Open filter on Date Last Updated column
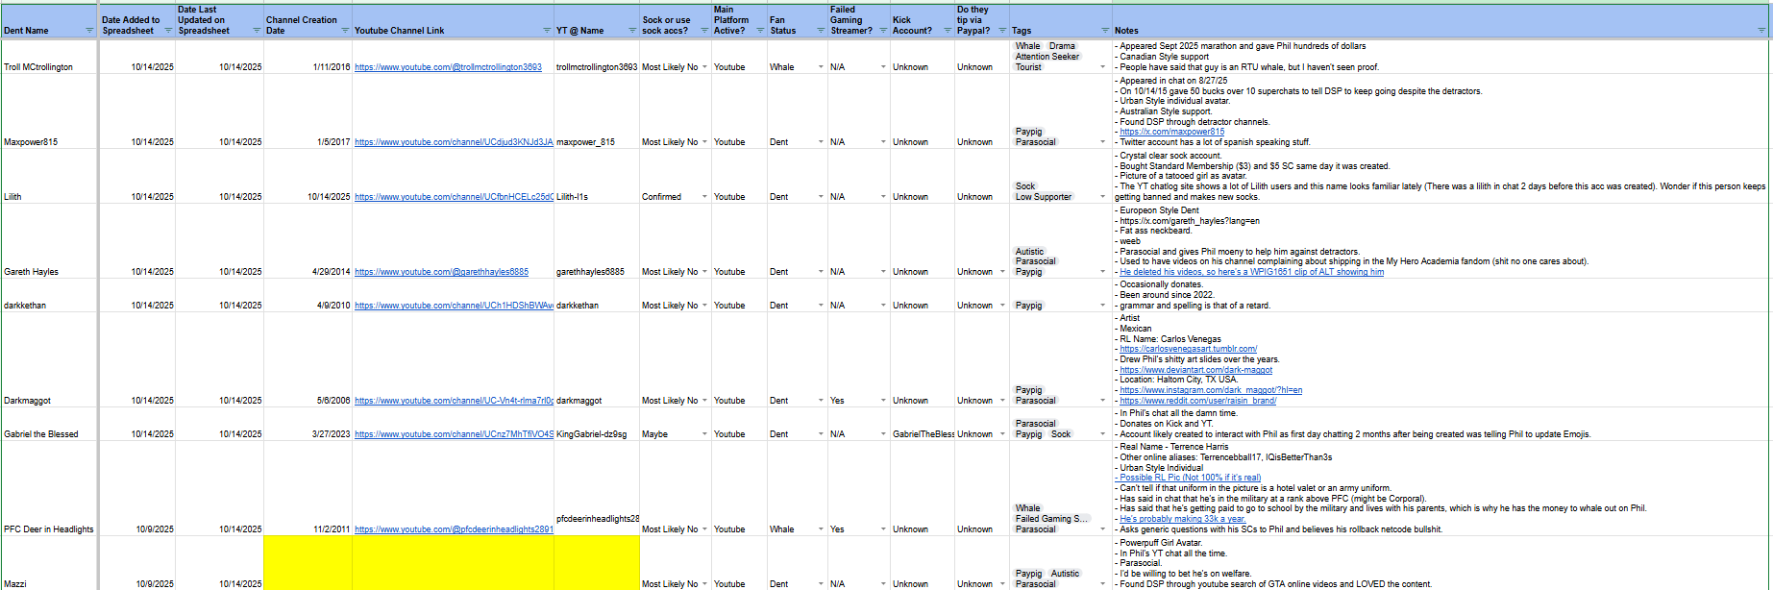The width and height of the screenshot is (1773, 590). (257, 31)
